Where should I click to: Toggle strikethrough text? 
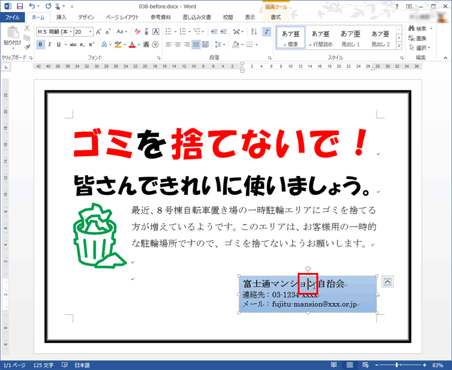[x=73, y=45]
